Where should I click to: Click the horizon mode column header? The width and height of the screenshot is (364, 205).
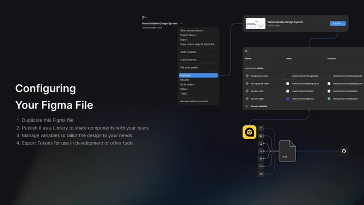pos(331,58)
